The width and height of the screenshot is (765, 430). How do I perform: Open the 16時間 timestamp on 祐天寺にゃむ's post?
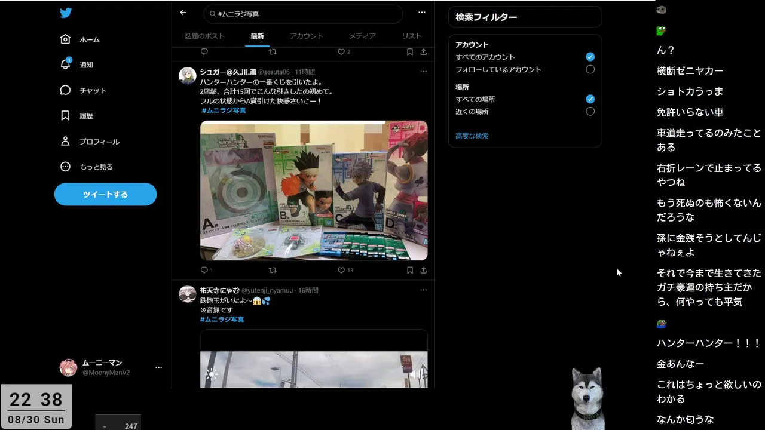(x=308, y=290)
